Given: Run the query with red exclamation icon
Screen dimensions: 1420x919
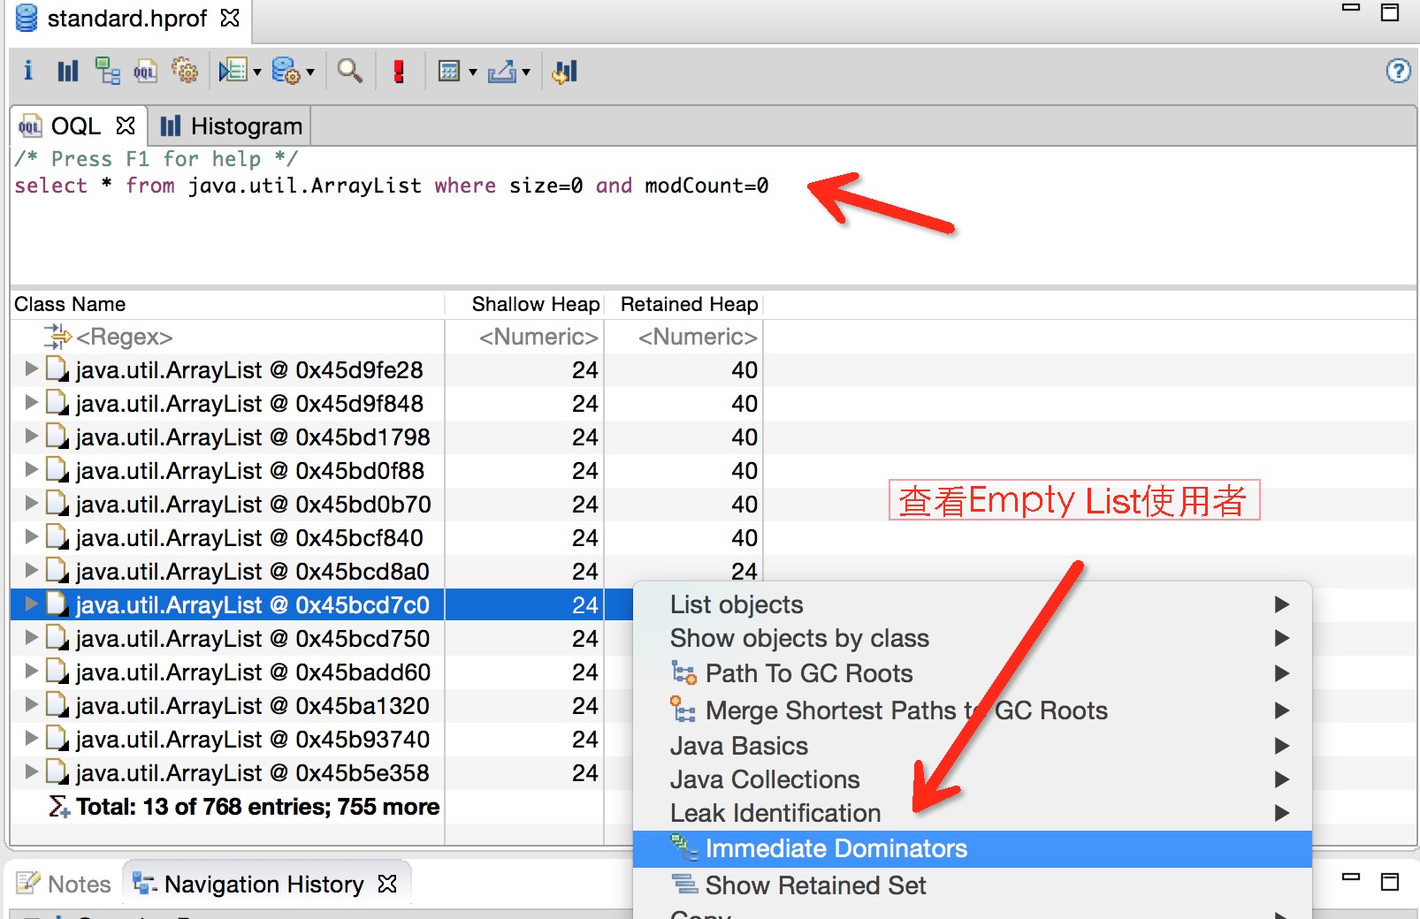Looking at the screenshot, I should click(399, 72).
